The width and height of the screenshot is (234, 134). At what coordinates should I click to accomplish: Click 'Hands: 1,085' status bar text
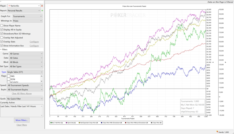click(224, 132)
